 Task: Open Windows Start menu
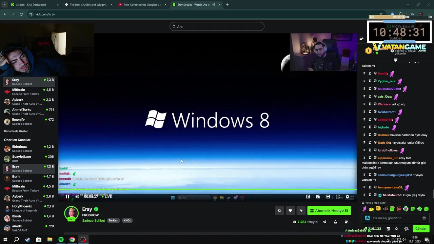[5, 240]
